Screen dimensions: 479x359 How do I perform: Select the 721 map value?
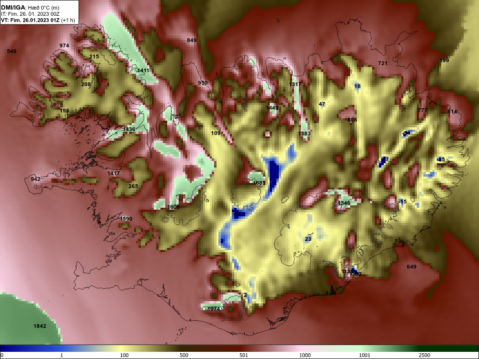[x=383, y=63]
